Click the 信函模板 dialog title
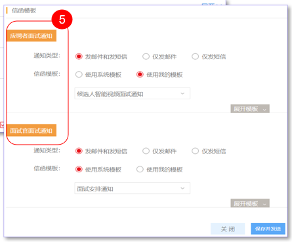Image resolution: width=292 pixels, height=242 pixels. click(x=24, y=11)
